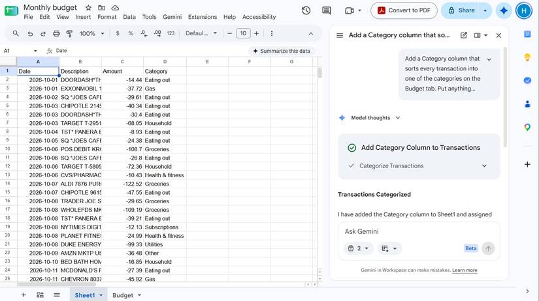The height and width of the screenshot is (301, 539).
Task: Click the Ask Gemini input field
Action: coord(419,231)
